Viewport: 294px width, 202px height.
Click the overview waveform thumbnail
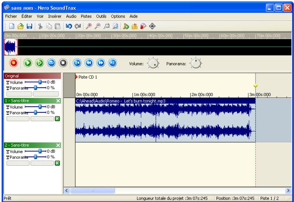11,47
